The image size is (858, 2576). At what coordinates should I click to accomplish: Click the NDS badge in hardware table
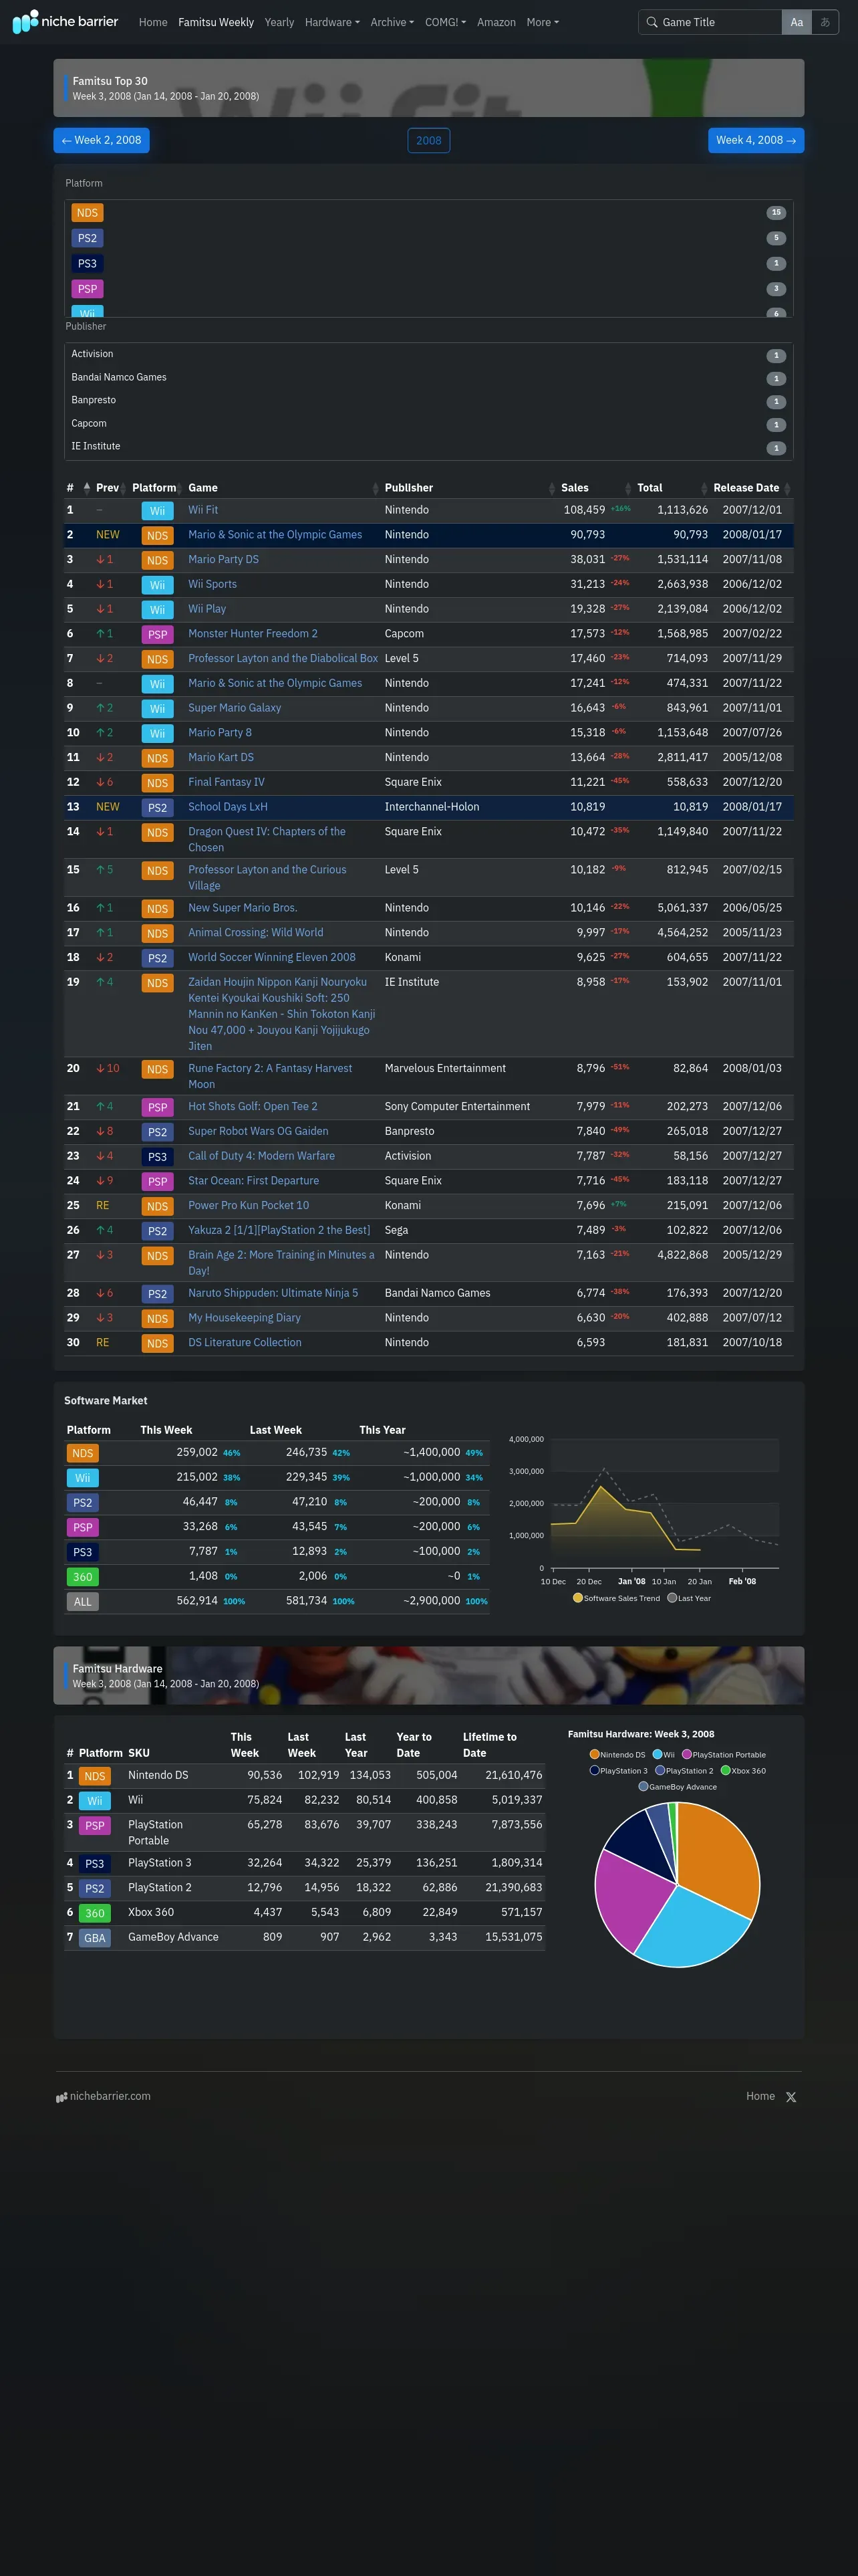coord(95,1776)
